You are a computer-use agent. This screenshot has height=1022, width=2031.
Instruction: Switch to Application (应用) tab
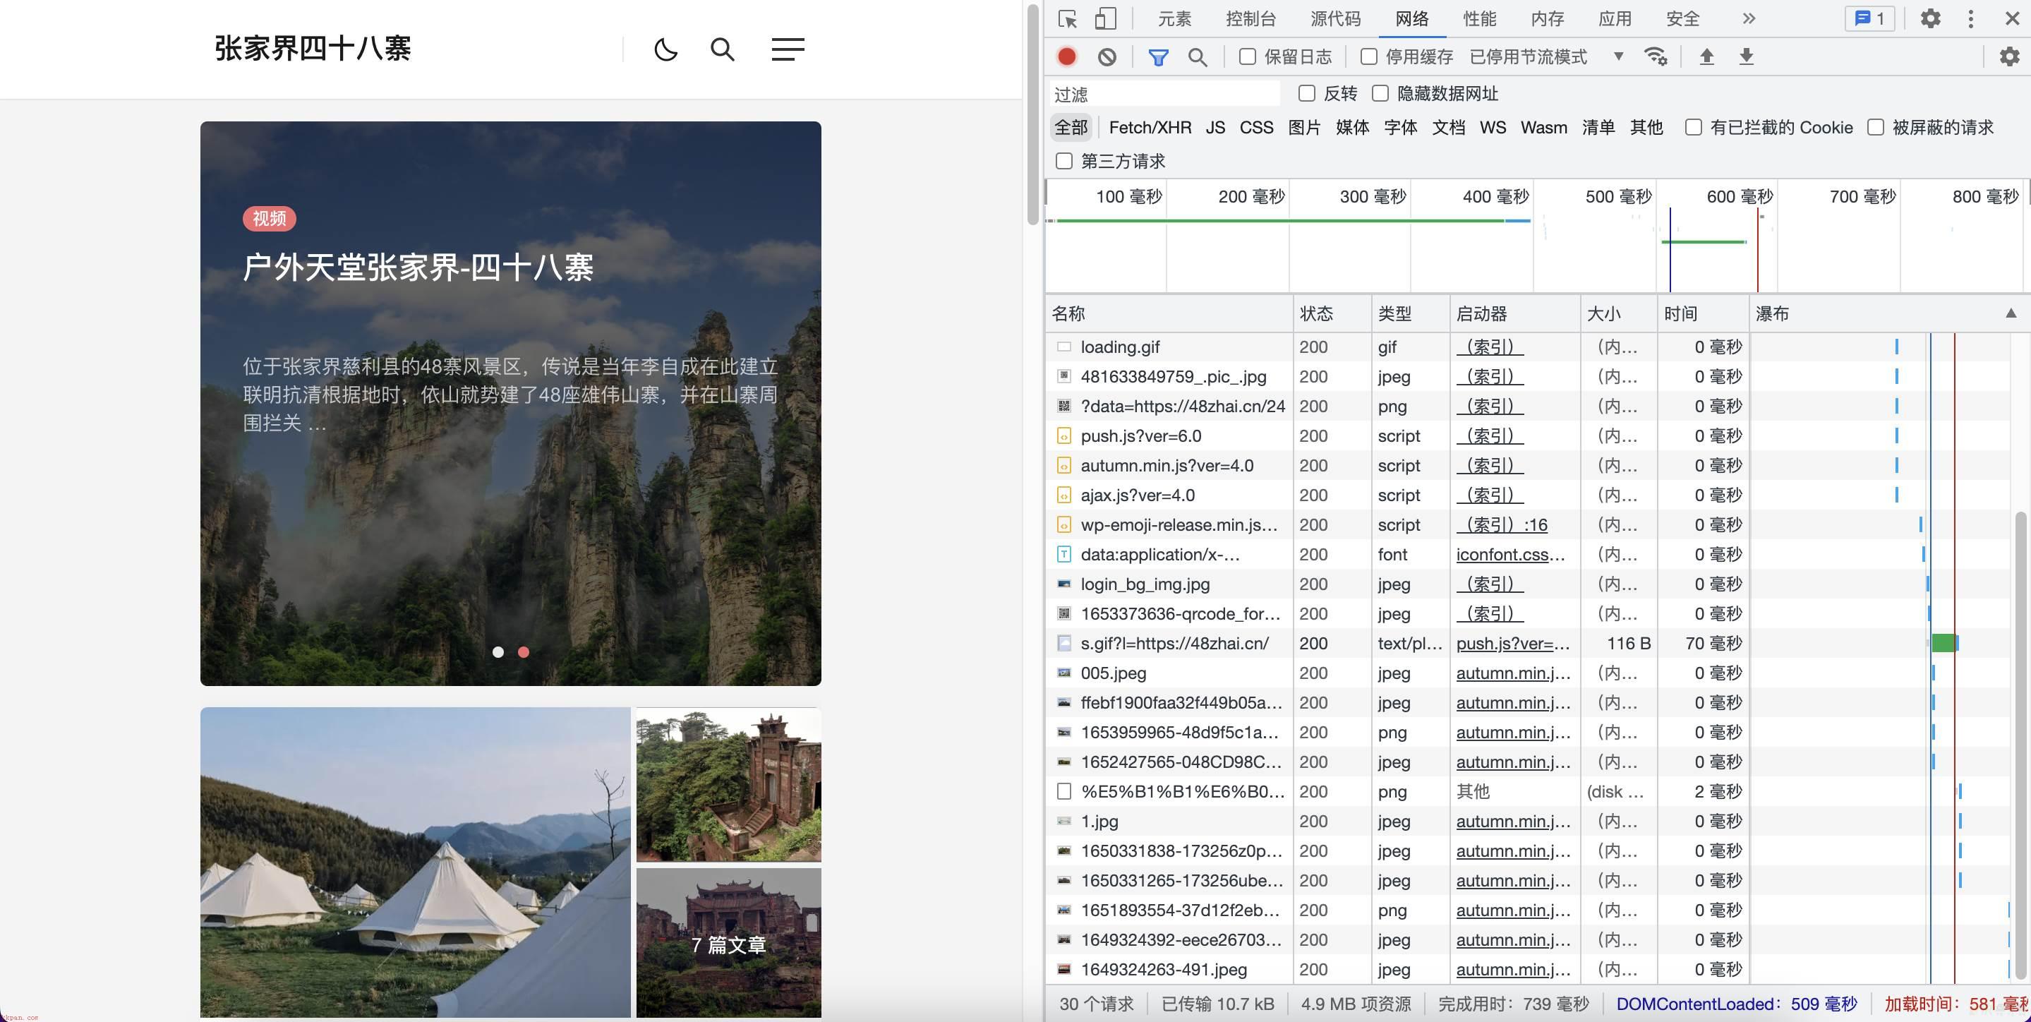[1615, 18]
